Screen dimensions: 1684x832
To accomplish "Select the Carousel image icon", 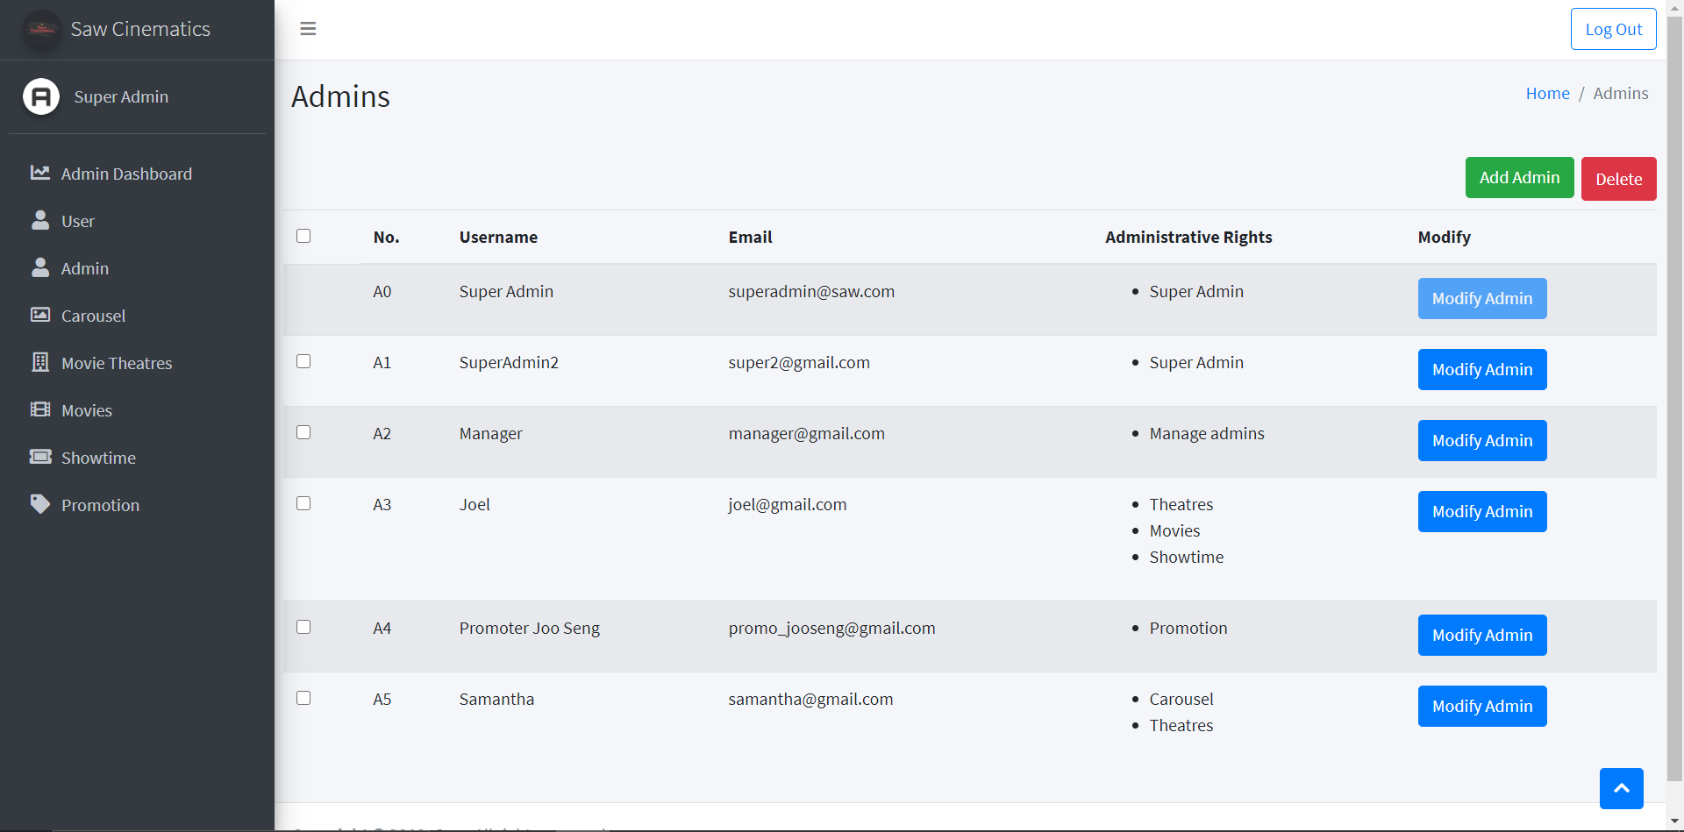I will point(40,315).
